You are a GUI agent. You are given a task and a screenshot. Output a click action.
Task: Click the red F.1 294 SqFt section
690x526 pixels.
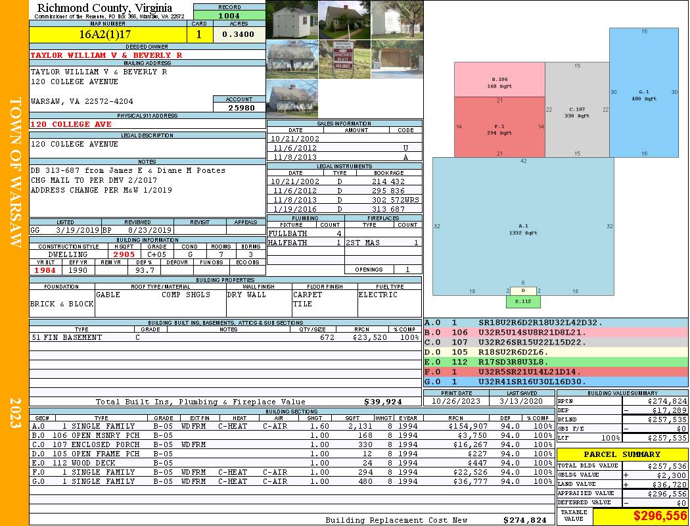[x=499, y=127]
